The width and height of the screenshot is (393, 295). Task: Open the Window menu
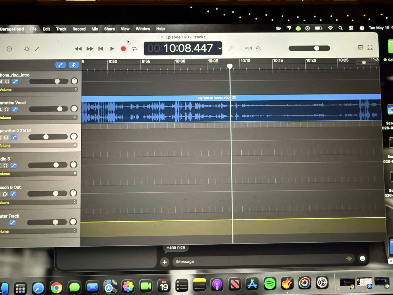tap(143, 29)
